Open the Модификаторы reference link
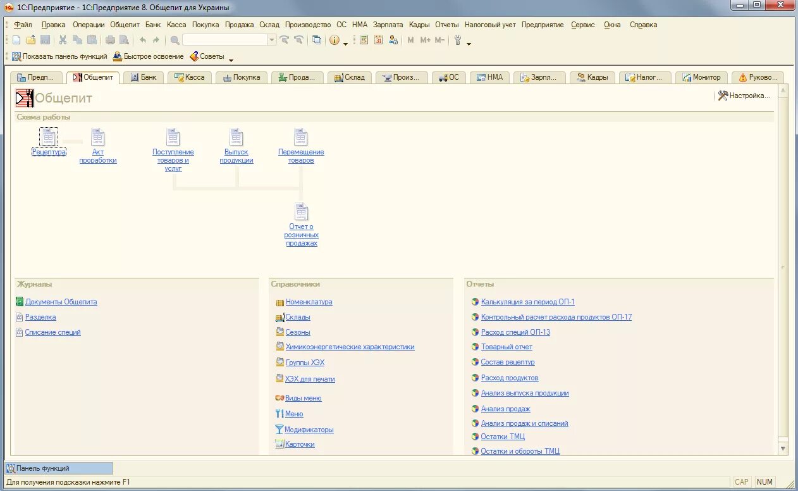 pos(309,430)
